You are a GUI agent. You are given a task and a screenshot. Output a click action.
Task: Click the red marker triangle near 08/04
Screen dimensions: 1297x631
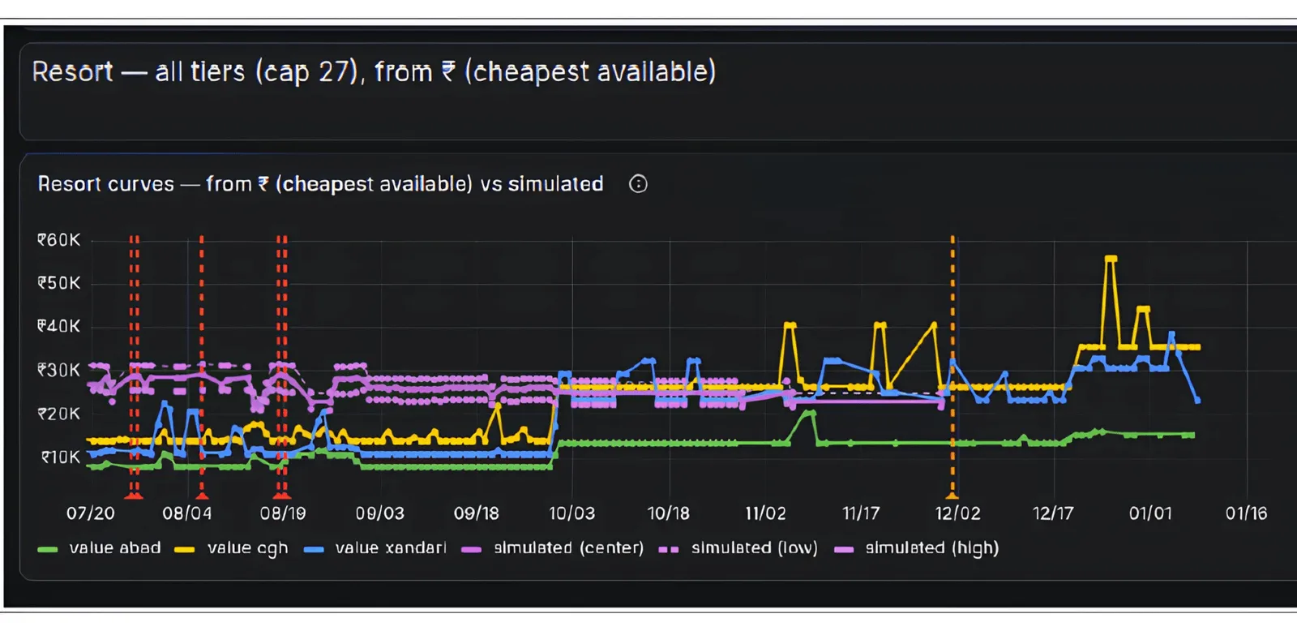(x=202, y=495)
